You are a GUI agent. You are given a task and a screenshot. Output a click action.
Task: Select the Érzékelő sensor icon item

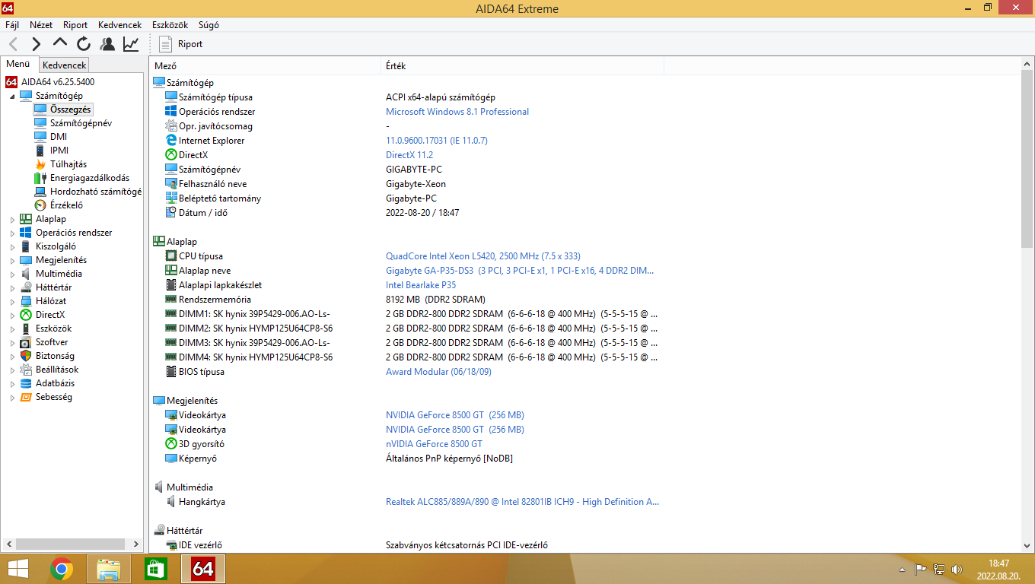click(x=41, y=205)
